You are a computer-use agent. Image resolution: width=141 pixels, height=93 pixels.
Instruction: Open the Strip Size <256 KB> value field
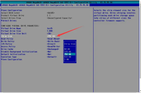click(x=51, y=36)
